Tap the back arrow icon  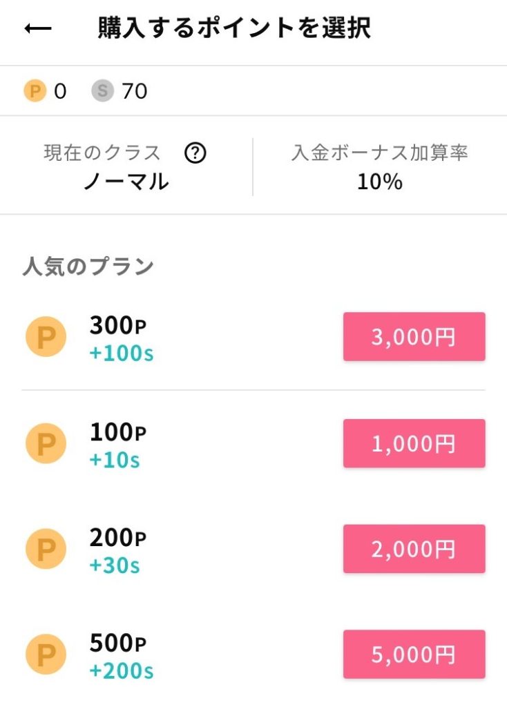point(38,29)
